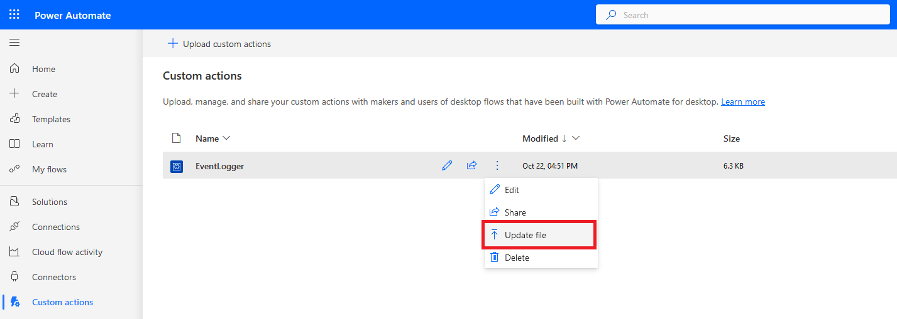897x319 pixels.
Task: Click the EventLogger more options ellipsis
Action: tap(497, 166)
